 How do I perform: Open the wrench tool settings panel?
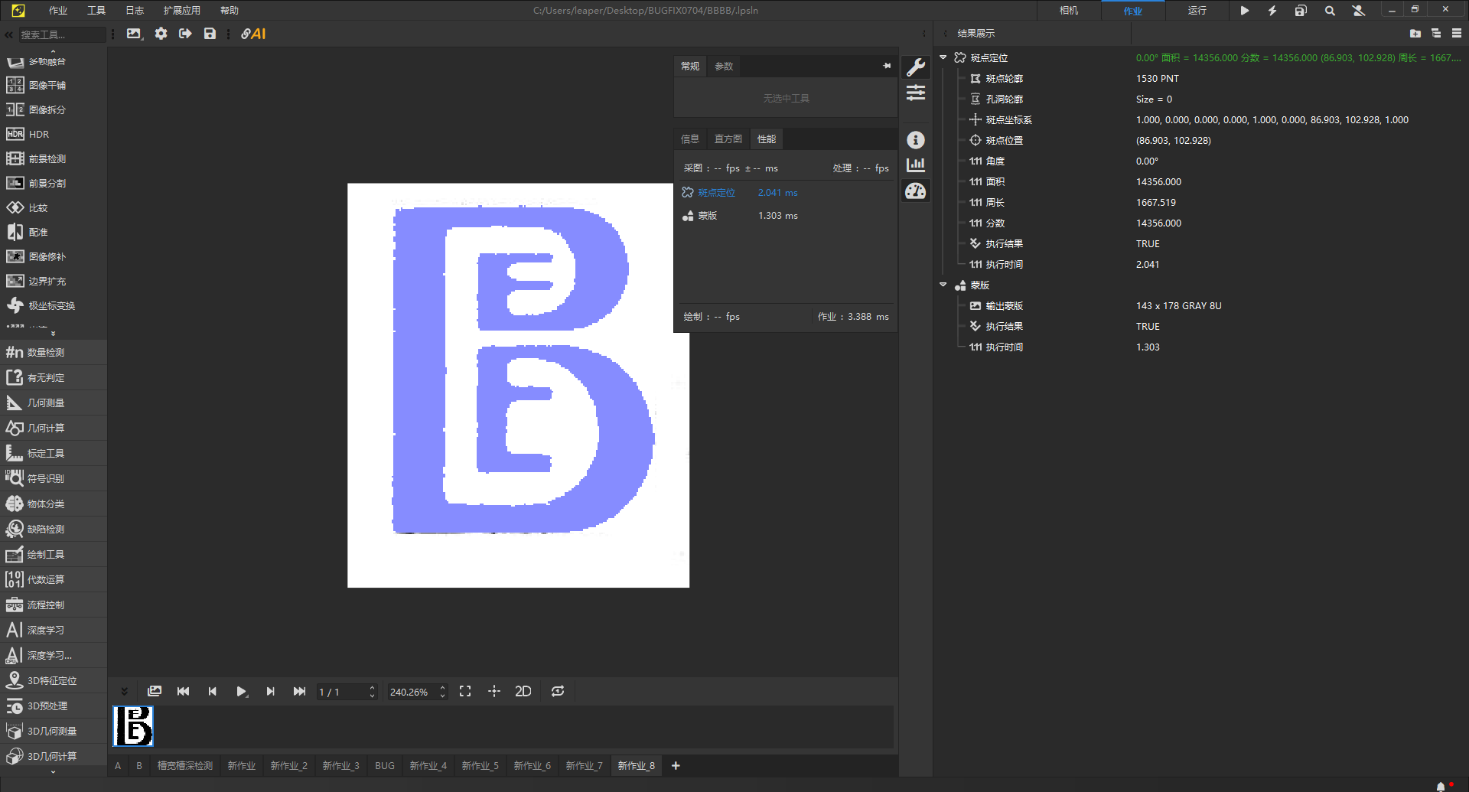click(x=916, y=67)
